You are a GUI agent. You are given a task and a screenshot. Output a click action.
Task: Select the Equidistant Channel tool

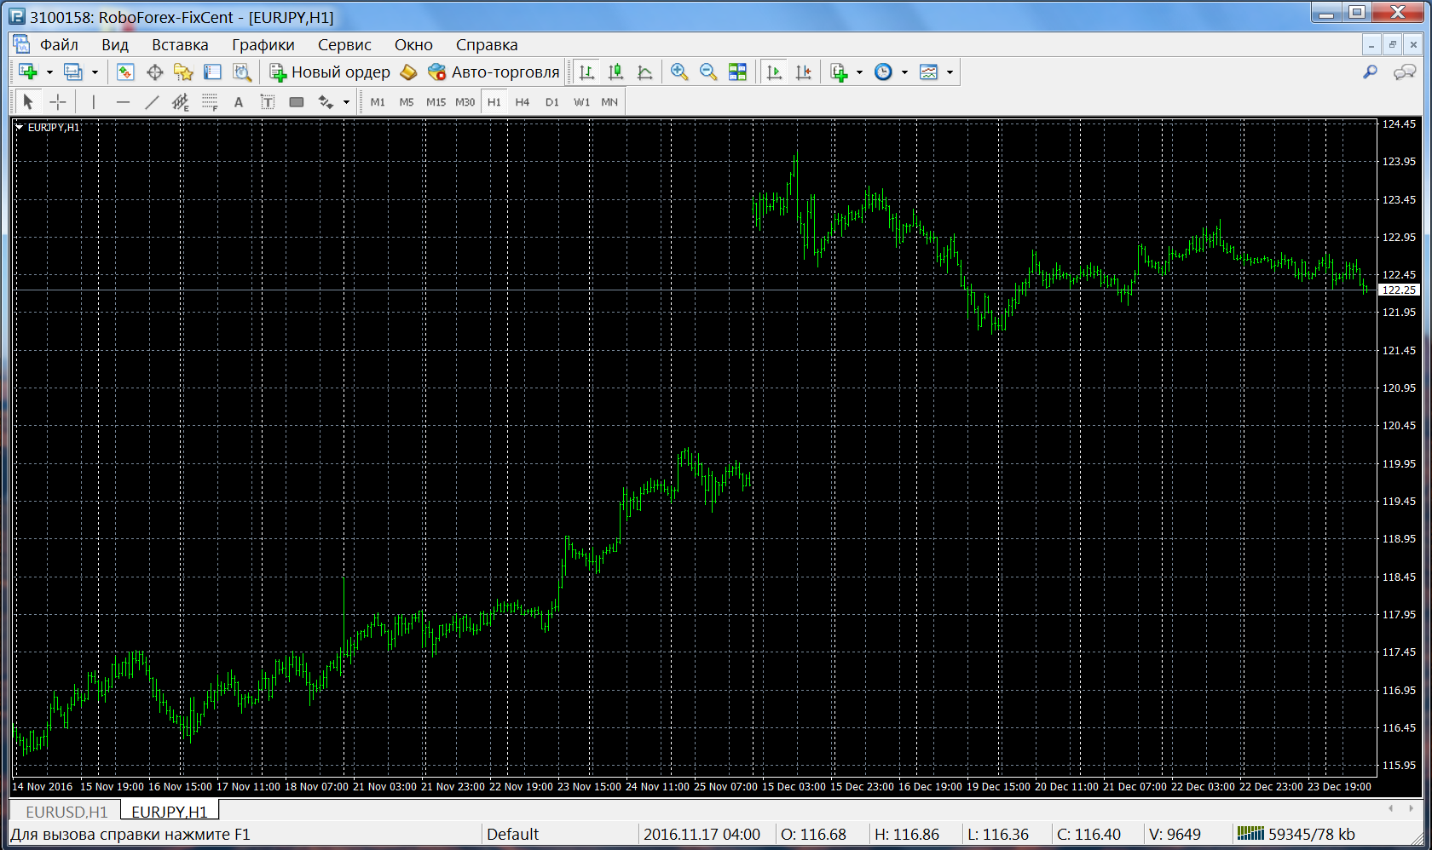tap(181, 102)
